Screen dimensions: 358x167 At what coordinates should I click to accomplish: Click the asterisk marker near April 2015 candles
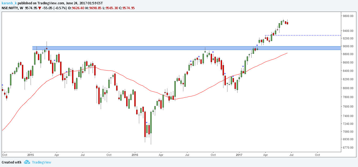click(55, 60)
